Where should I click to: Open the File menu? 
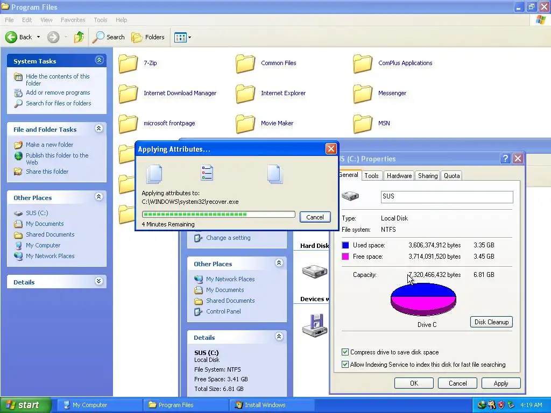(x=9, y=20)
